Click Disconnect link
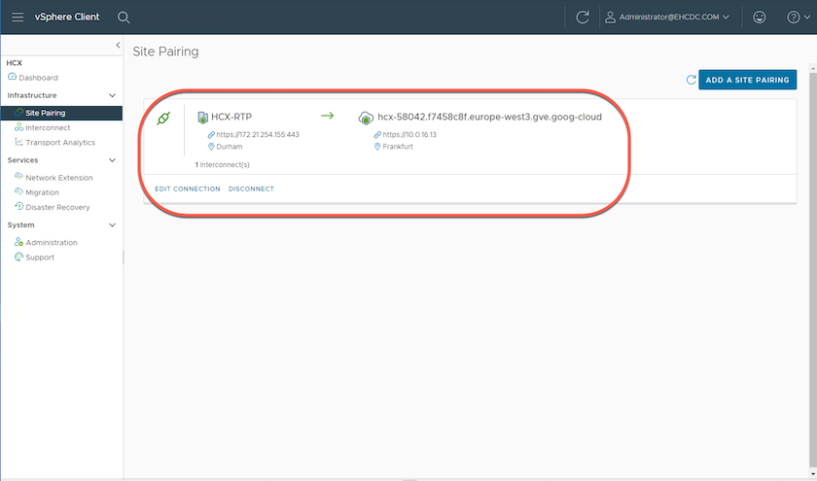This screenshot has height=481, width=817. (251, 189)
